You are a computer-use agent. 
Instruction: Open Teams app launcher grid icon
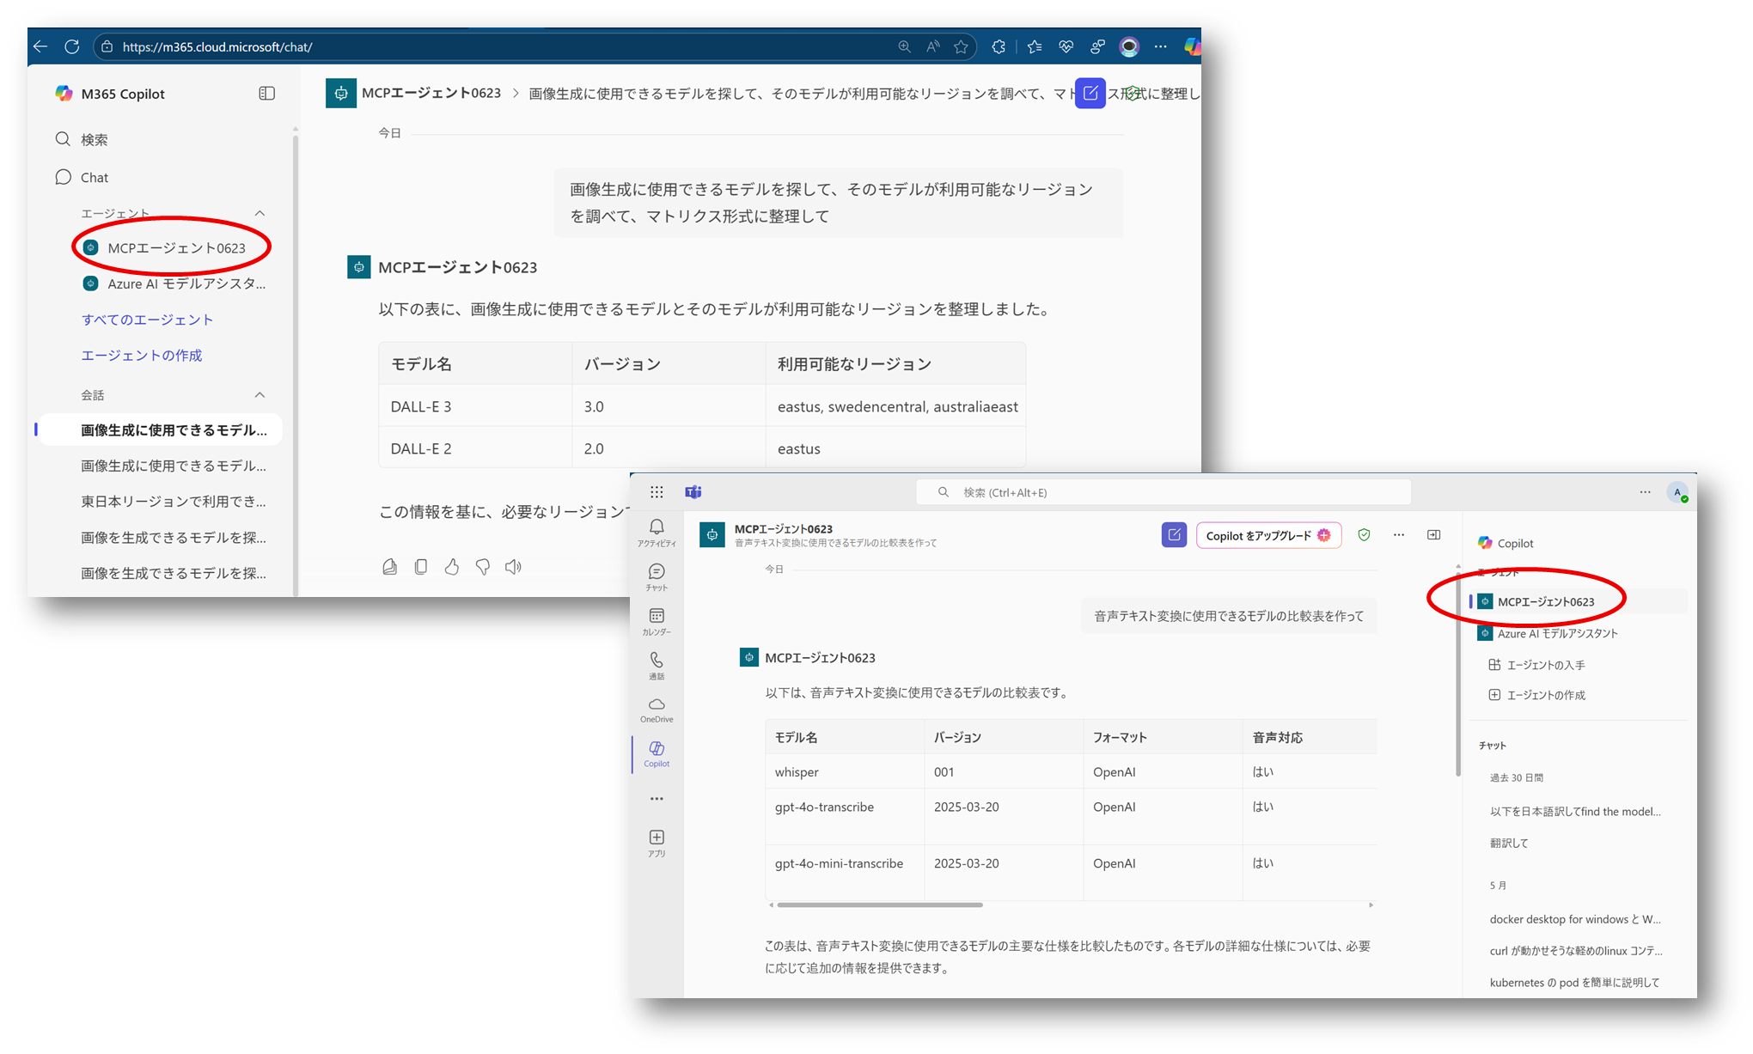[657, 491]
